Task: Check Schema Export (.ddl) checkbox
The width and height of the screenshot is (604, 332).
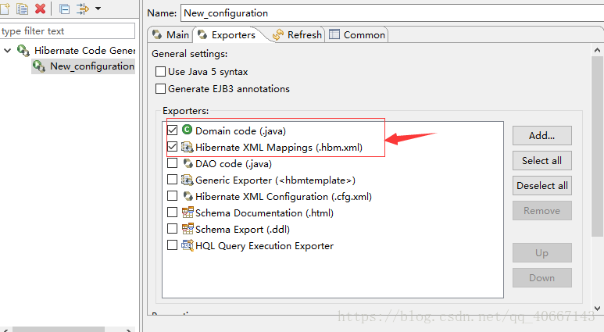Action: [172, 228]
